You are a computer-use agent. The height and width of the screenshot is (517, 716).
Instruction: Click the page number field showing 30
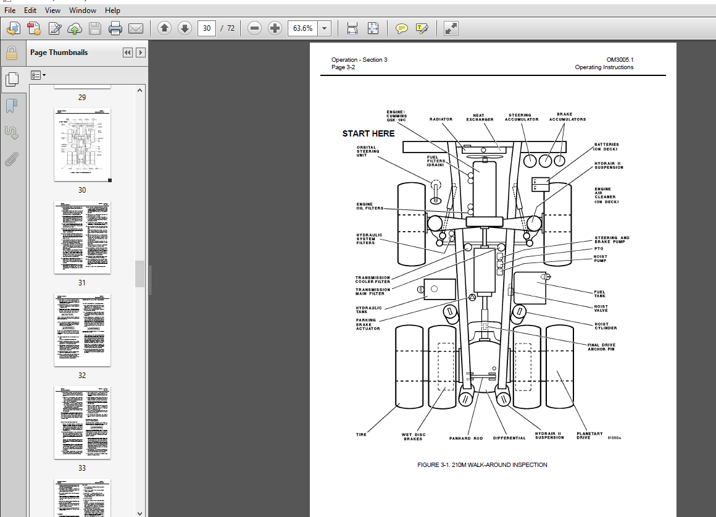coord(206,28)
